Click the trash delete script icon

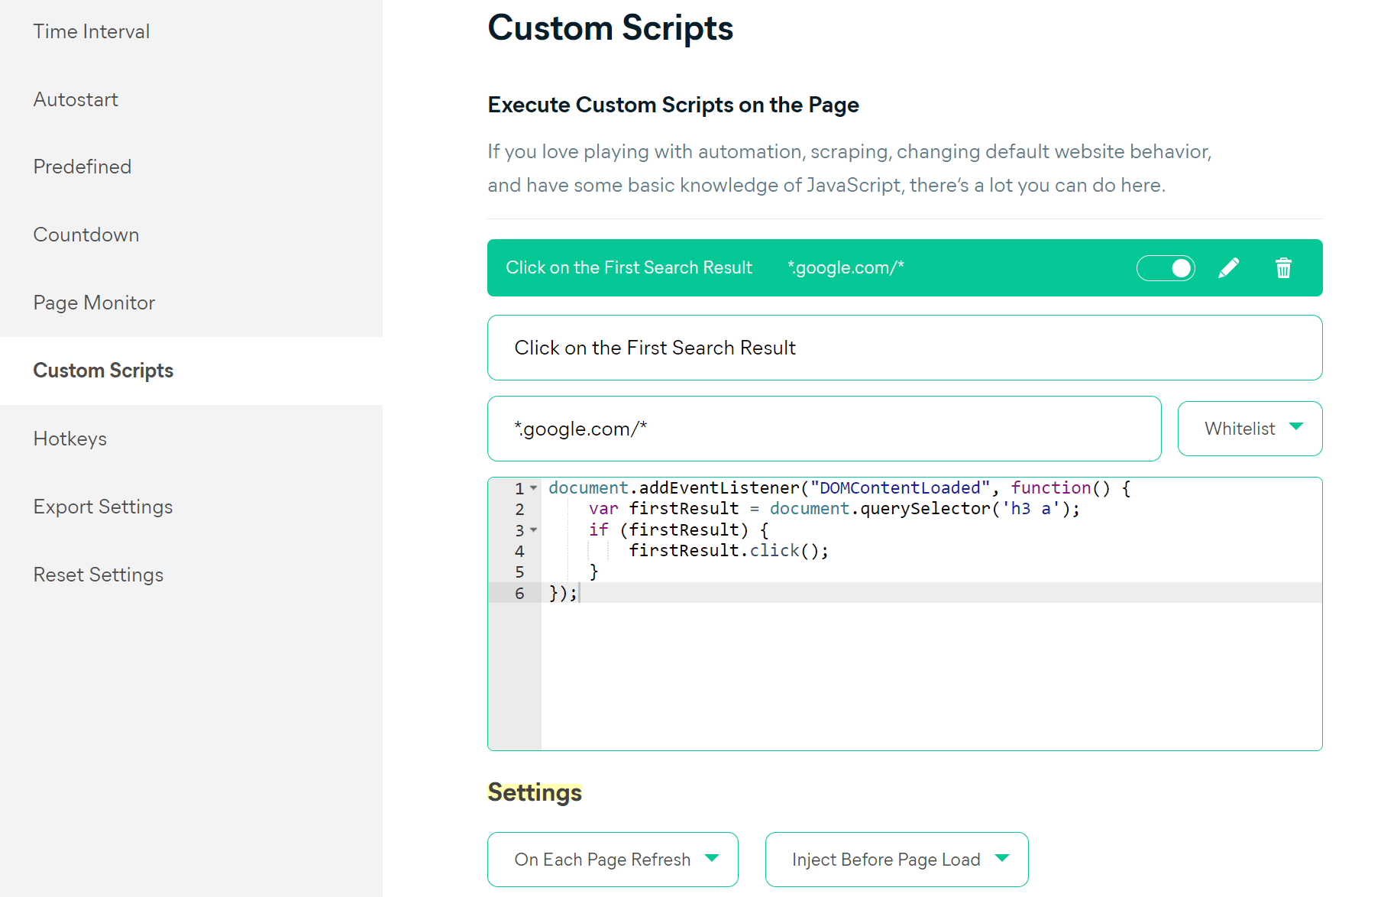1283,268
